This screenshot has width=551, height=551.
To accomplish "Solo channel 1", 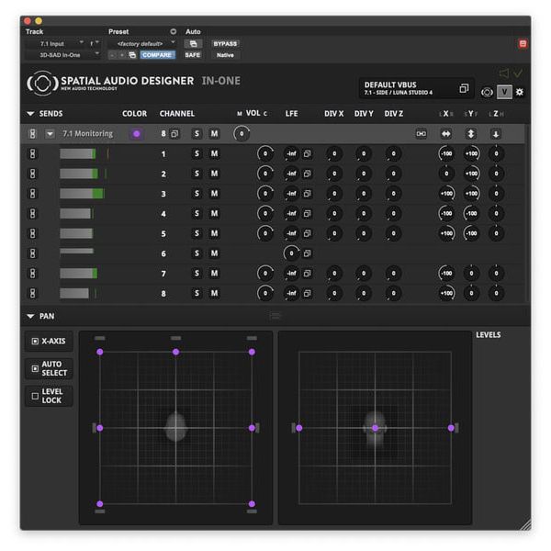I will coord(197,153).
